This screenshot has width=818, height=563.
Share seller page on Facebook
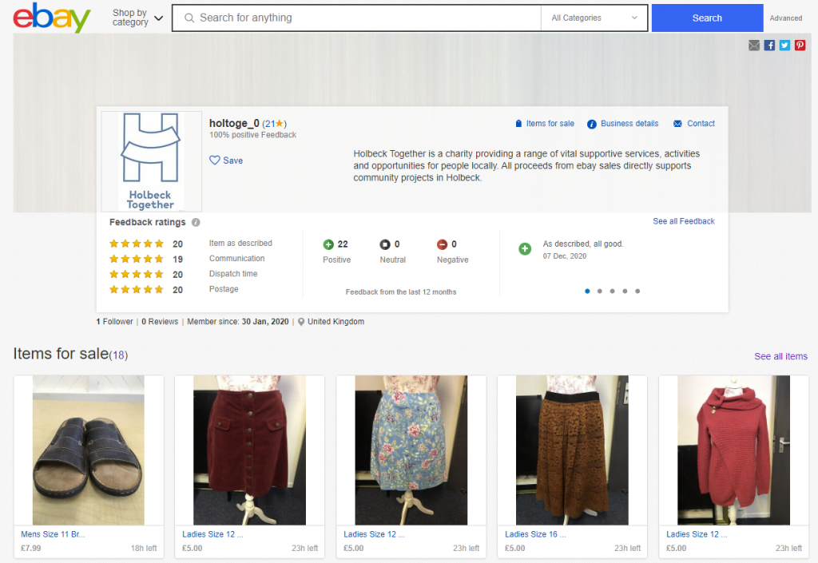(769, 46)
